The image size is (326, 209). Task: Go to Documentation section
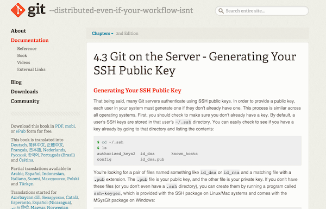click(30, 40)
